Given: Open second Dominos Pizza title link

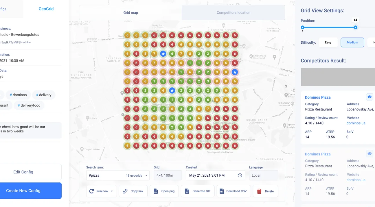Looking at the screenshot, I should click(x=318, y=154).
